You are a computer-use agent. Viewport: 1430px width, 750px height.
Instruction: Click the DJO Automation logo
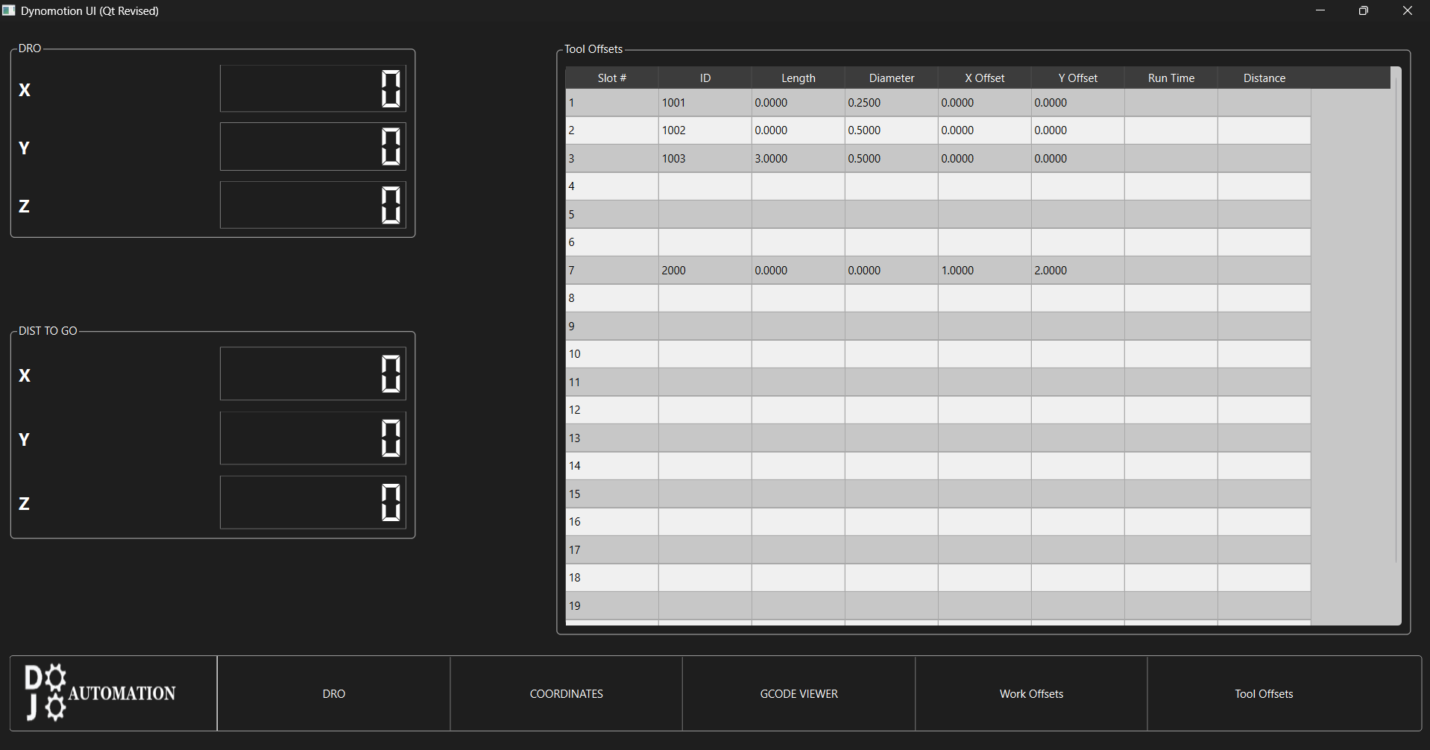pos(101,693)
